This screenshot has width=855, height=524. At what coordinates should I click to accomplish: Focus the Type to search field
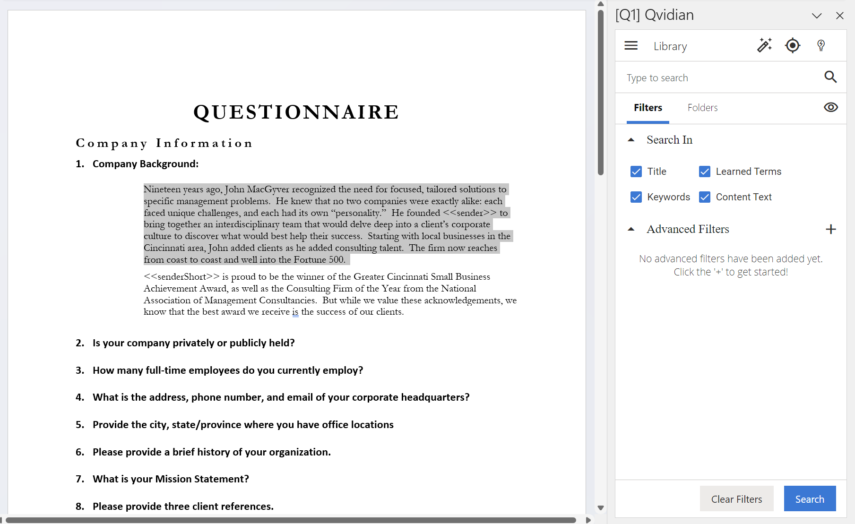(721, 77)
